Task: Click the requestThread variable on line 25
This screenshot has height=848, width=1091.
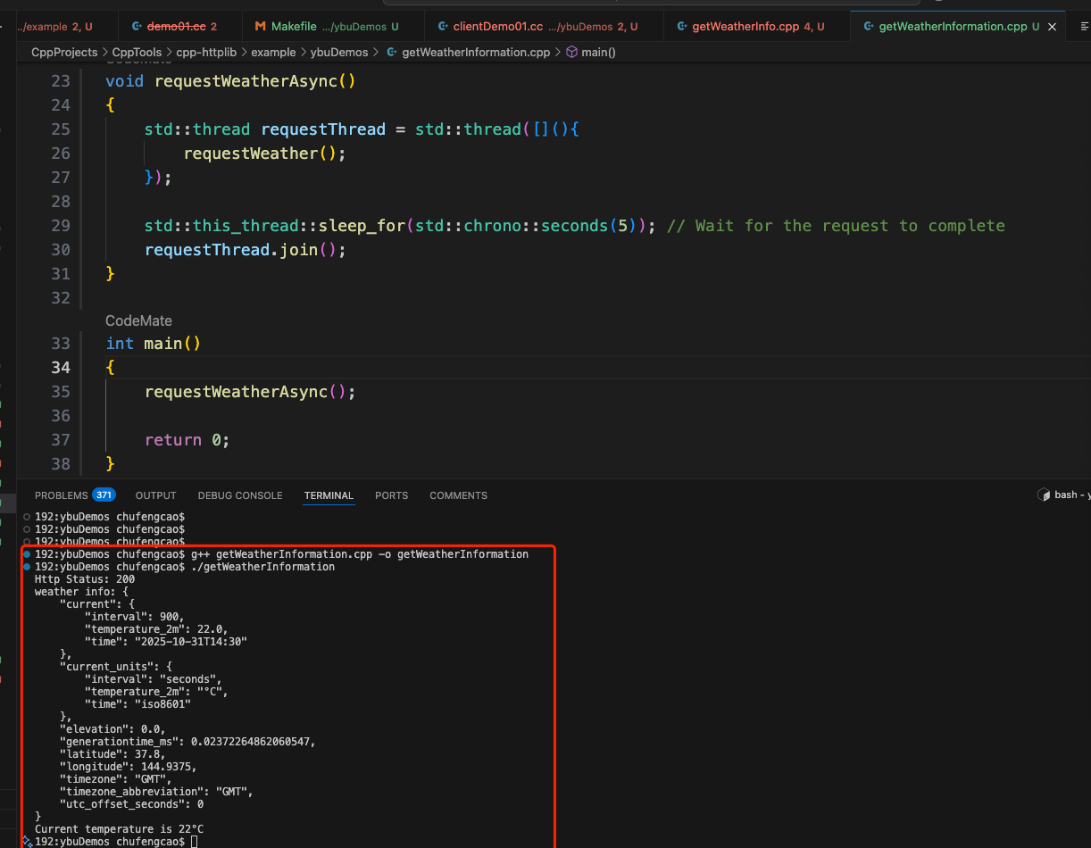Action: click(323, 129)
